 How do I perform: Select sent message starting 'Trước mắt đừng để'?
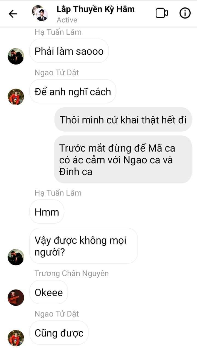(123, 159)
